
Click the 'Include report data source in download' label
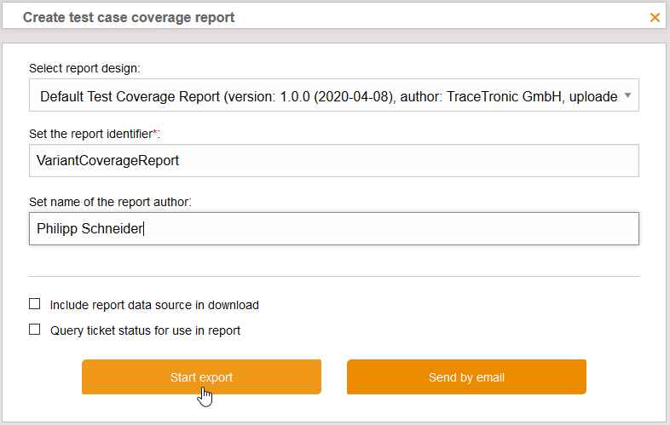tap(154, 305)
